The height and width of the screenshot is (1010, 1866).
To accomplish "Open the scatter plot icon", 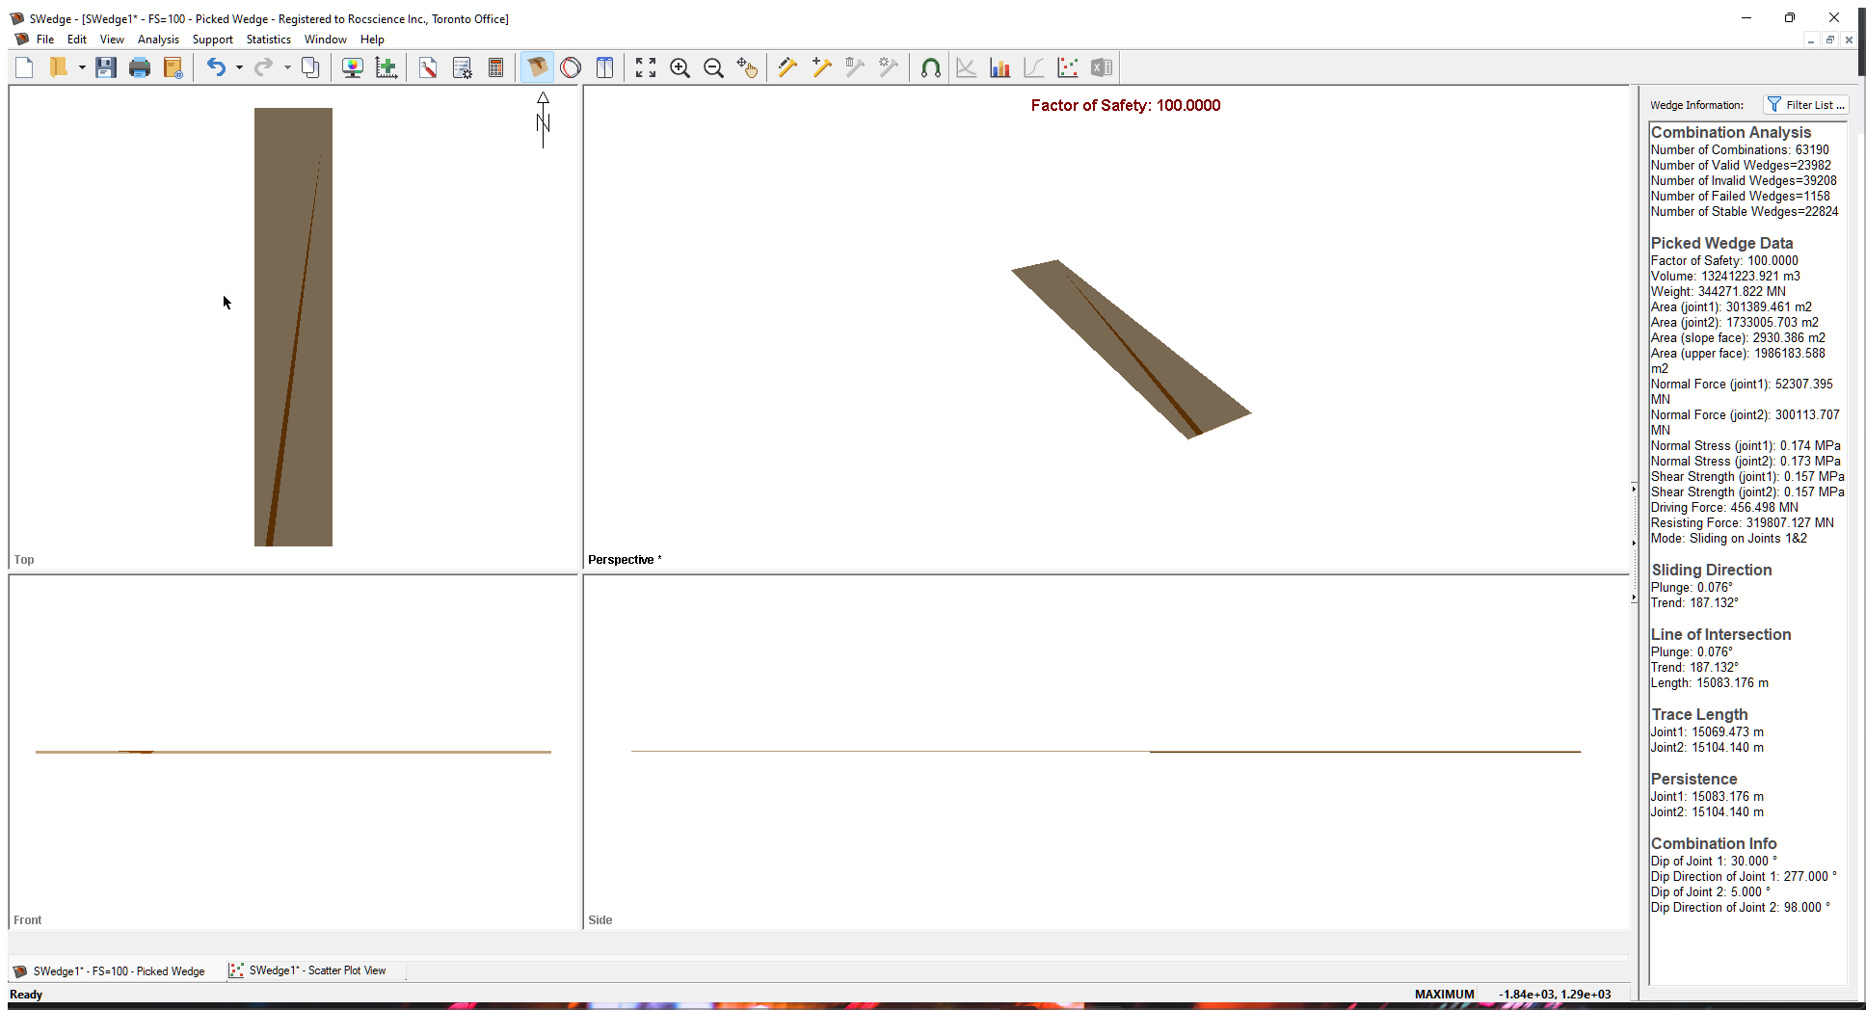I will pos(1067,67).
